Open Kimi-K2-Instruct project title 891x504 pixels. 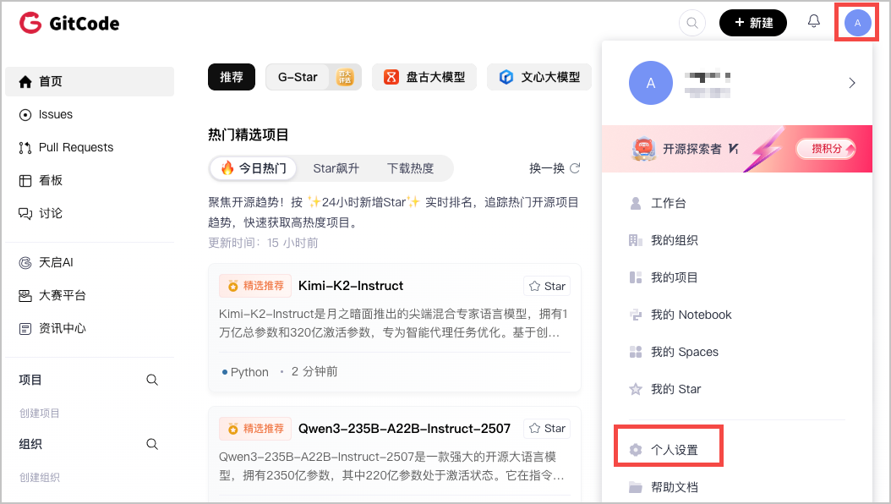[x=351, y=286]
